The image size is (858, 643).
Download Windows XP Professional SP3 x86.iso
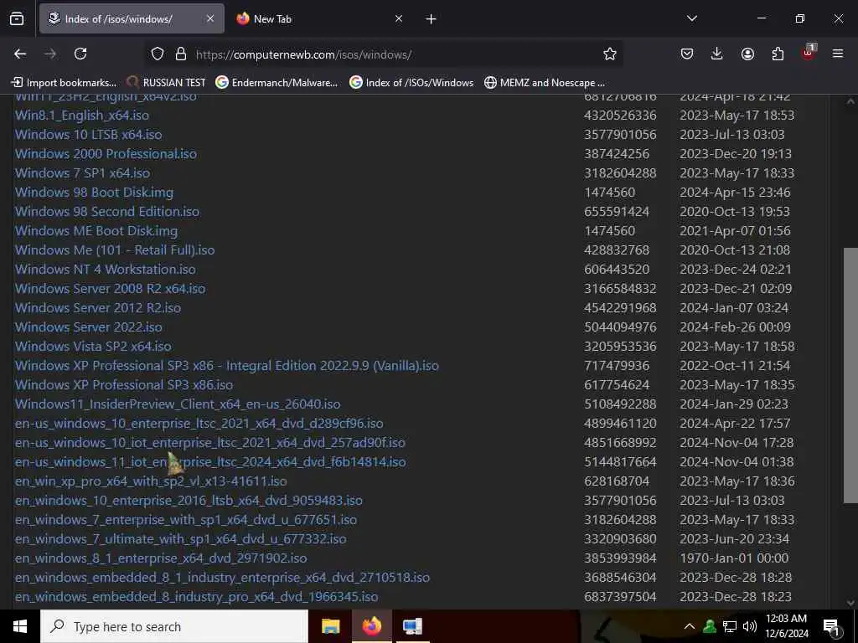[124, 384]
